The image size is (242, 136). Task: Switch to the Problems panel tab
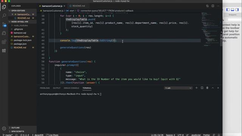tap(45, 88)
